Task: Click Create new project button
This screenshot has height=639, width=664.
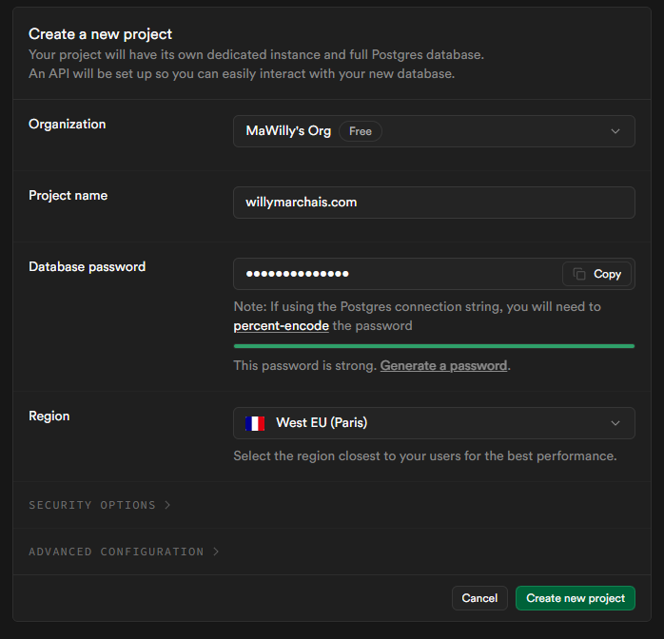Action: pyautogui.click(x=576, y=598)
